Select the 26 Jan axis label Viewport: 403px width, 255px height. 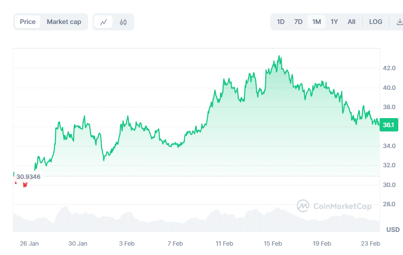(29, 243)
